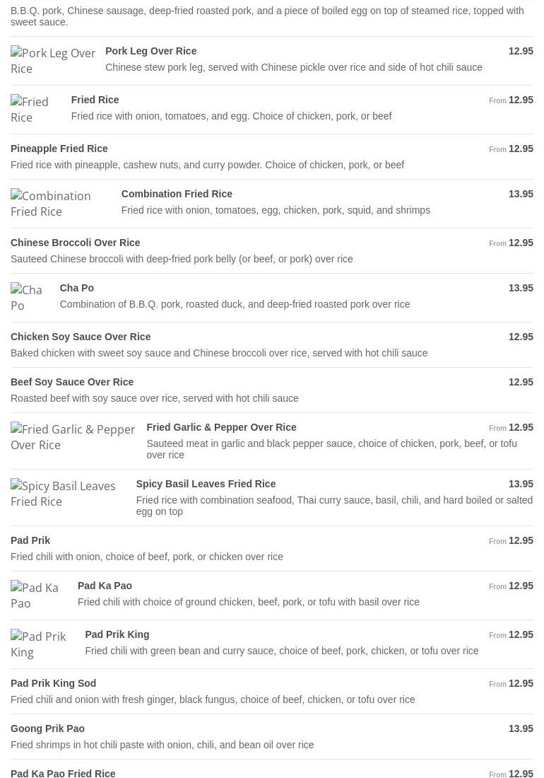This screenshot has height=778, width=544.
Task: Click Spicy Basil Leaves Fried Rice title
Action: point(206,484)
